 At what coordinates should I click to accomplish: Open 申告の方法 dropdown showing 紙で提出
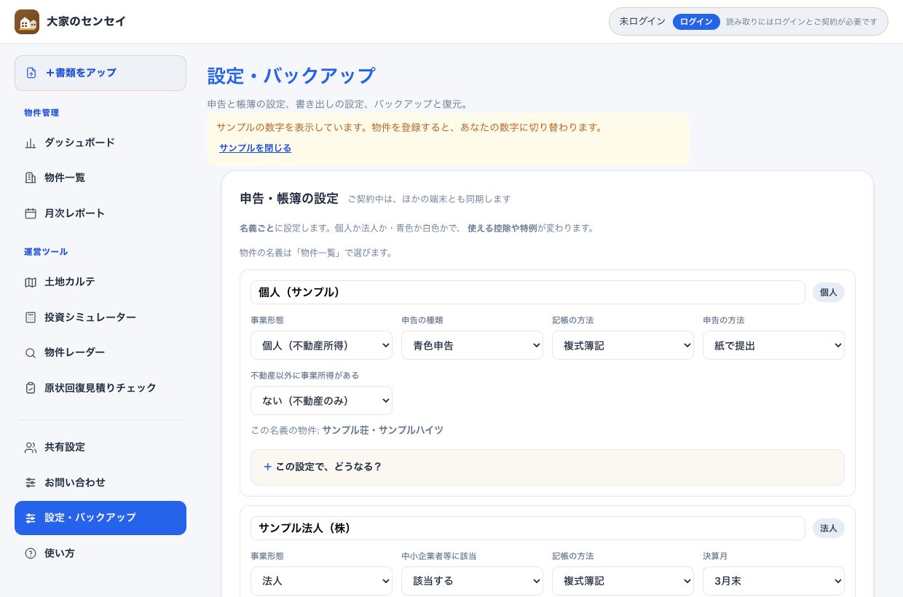pos(773,345)
